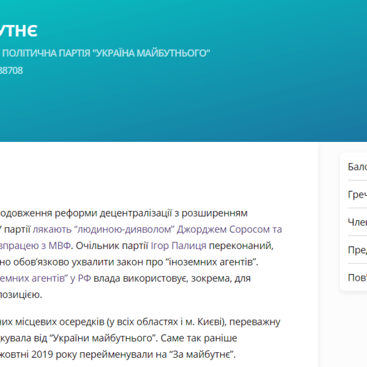Select the sidebar item starting 'Член'
Image resolution: width=367 pixels, height=367 pixels.
coord(357,222)
